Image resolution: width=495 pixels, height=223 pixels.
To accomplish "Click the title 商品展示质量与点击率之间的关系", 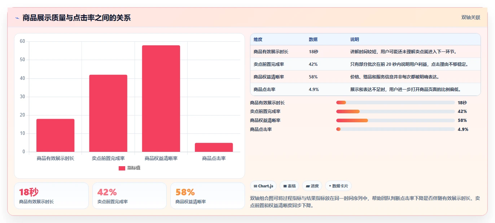I will pos(76,18).
